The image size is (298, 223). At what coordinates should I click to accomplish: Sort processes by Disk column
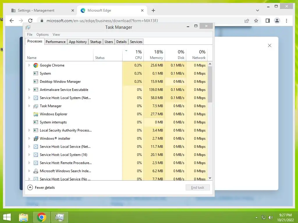(x=175, y=55)
